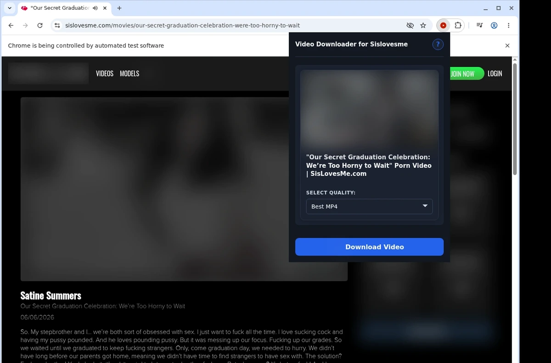This screenshot has height=363, width=551.
Task: Toggle the tracking protection eye icon
Action: 410,26
